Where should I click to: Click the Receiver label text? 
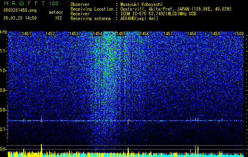[80, 14]
